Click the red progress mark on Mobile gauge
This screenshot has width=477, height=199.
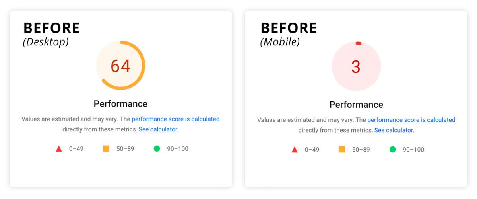pos(358,43)
